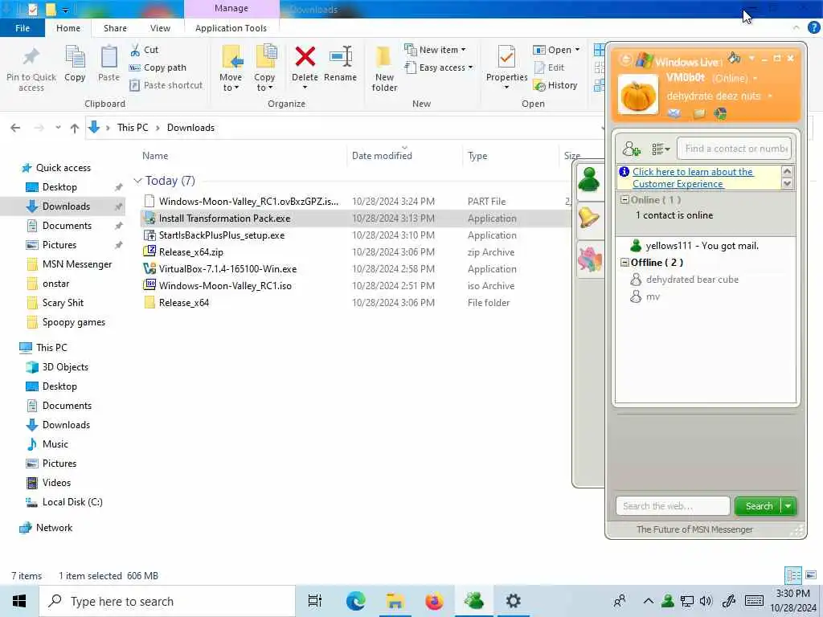Click Add a contact icon in Messenger
Viewport: 823px width, 617px height.
click(631, 149)
